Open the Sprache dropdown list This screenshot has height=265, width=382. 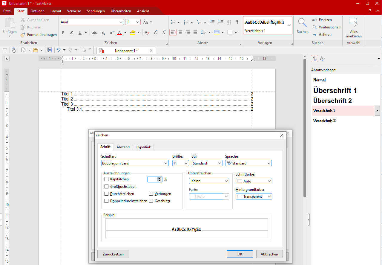coord(269,163)
